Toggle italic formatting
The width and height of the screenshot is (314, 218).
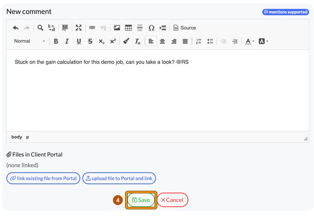[x=67, y=41]
